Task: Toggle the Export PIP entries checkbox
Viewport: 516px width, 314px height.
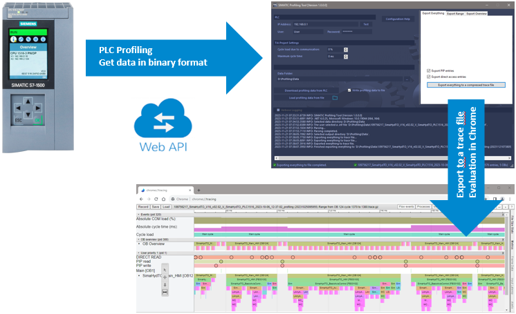Action: [428, 70]
